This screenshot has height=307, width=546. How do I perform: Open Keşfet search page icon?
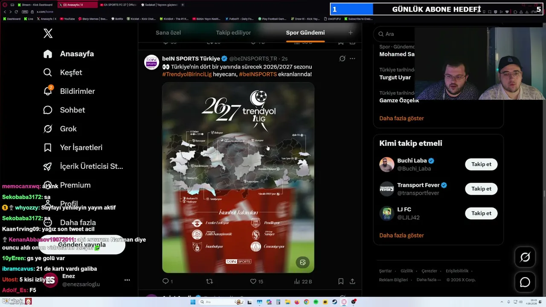pyautogui.click(x=48, y=72)
